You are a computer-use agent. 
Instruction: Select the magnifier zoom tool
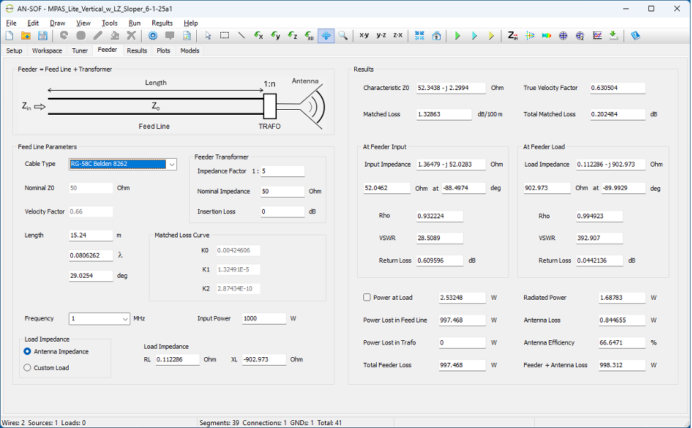click(x=343, y=35)
